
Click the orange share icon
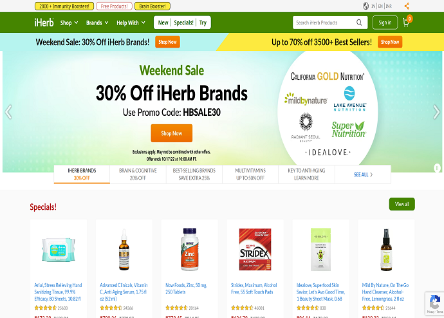(x=407, y=6)
